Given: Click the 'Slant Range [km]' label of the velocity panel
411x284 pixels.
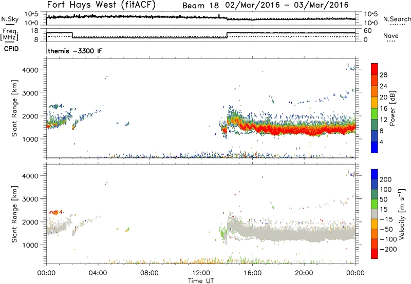Looking at the screenshot, I should [x=14, y=214].
